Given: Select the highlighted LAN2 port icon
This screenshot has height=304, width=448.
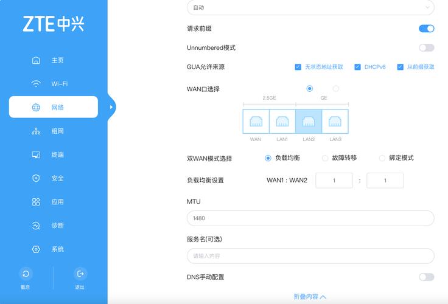Looking at the screenshot, I should tap(309, 122).
